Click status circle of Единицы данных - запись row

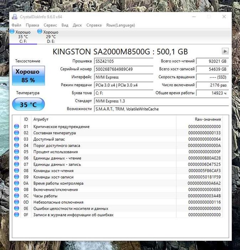[16, 164]
